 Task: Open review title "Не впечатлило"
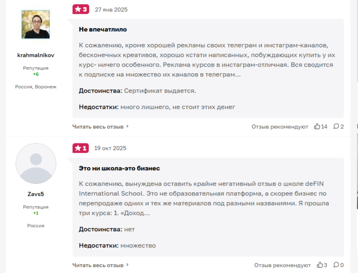(x=103, y=29)
